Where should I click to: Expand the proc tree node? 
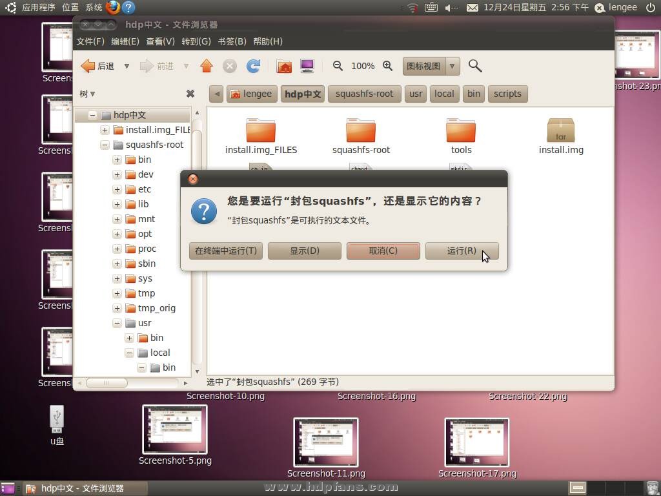(x=117, y=249)
